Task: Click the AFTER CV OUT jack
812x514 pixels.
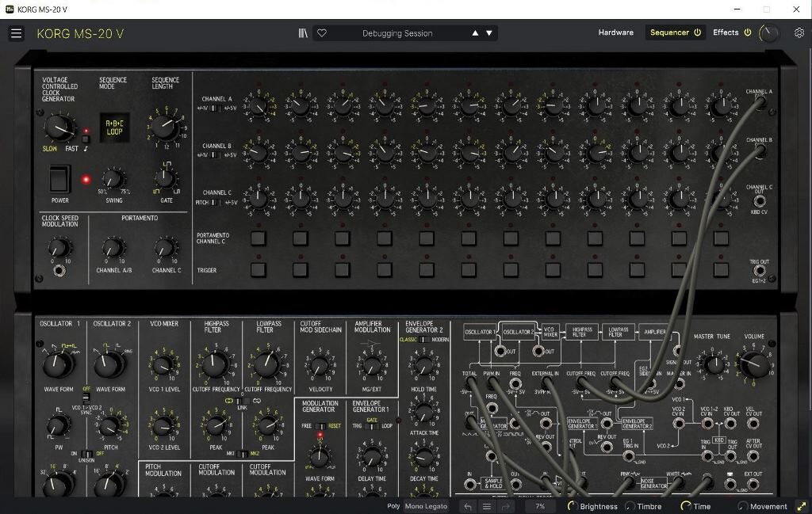Action: point(753,455)
